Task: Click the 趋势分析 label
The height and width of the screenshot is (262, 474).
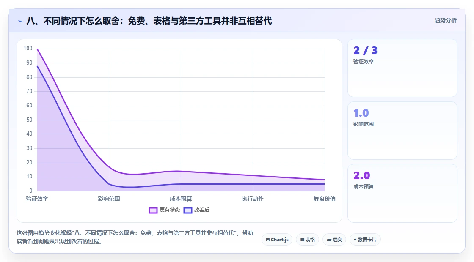Action: [445, 21]
